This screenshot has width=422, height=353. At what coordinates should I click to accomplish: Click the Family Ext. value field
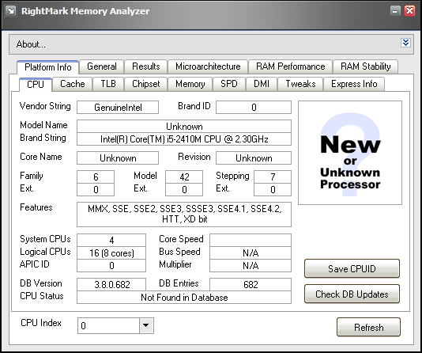tap(96, 189)
